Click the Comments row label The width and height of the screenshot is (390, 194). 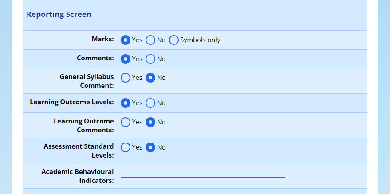[95, 58]
